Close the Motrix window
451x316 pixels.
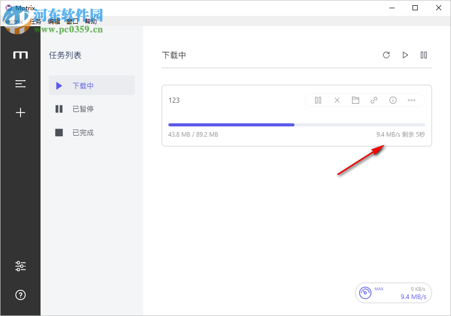[x=439, y=8]
